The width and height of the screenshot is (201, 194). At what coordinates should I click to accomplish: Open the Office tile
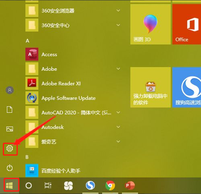187,24
